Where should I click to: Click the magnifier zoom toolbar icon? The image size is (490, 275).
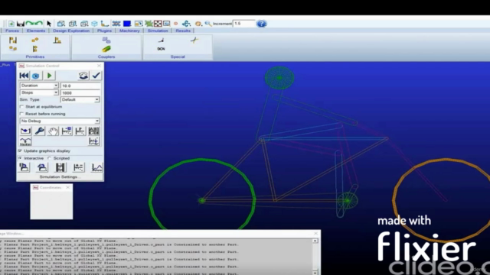tap(208, 24)
